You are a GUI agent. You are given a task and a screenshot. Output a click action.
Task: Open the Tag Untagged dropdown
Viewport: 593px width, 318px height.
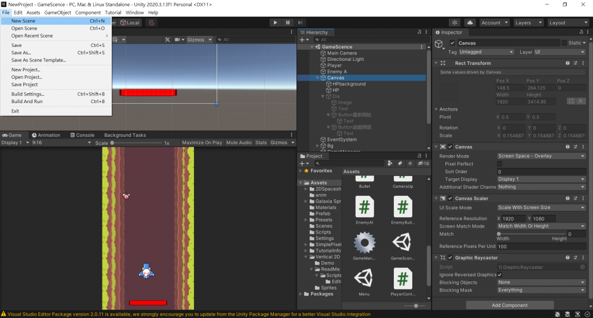coord(486,52)
